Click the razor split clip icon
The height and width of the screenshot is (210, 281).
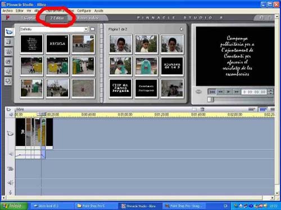click(x=194, y=109)
